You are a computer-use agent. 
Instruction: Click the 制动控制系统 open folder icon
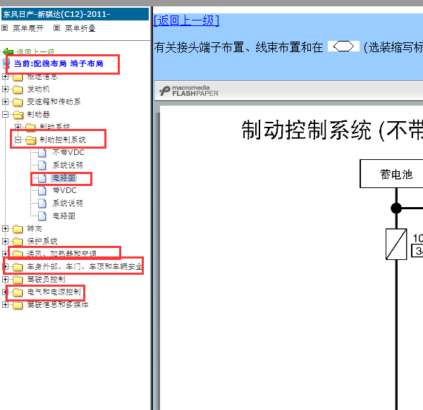click(31, 140)
